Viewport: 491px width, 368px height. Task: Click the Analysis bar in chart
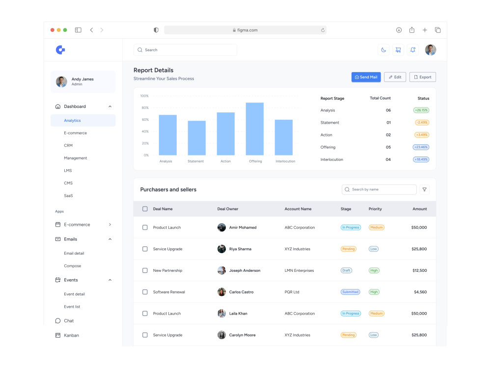(167, 135)
